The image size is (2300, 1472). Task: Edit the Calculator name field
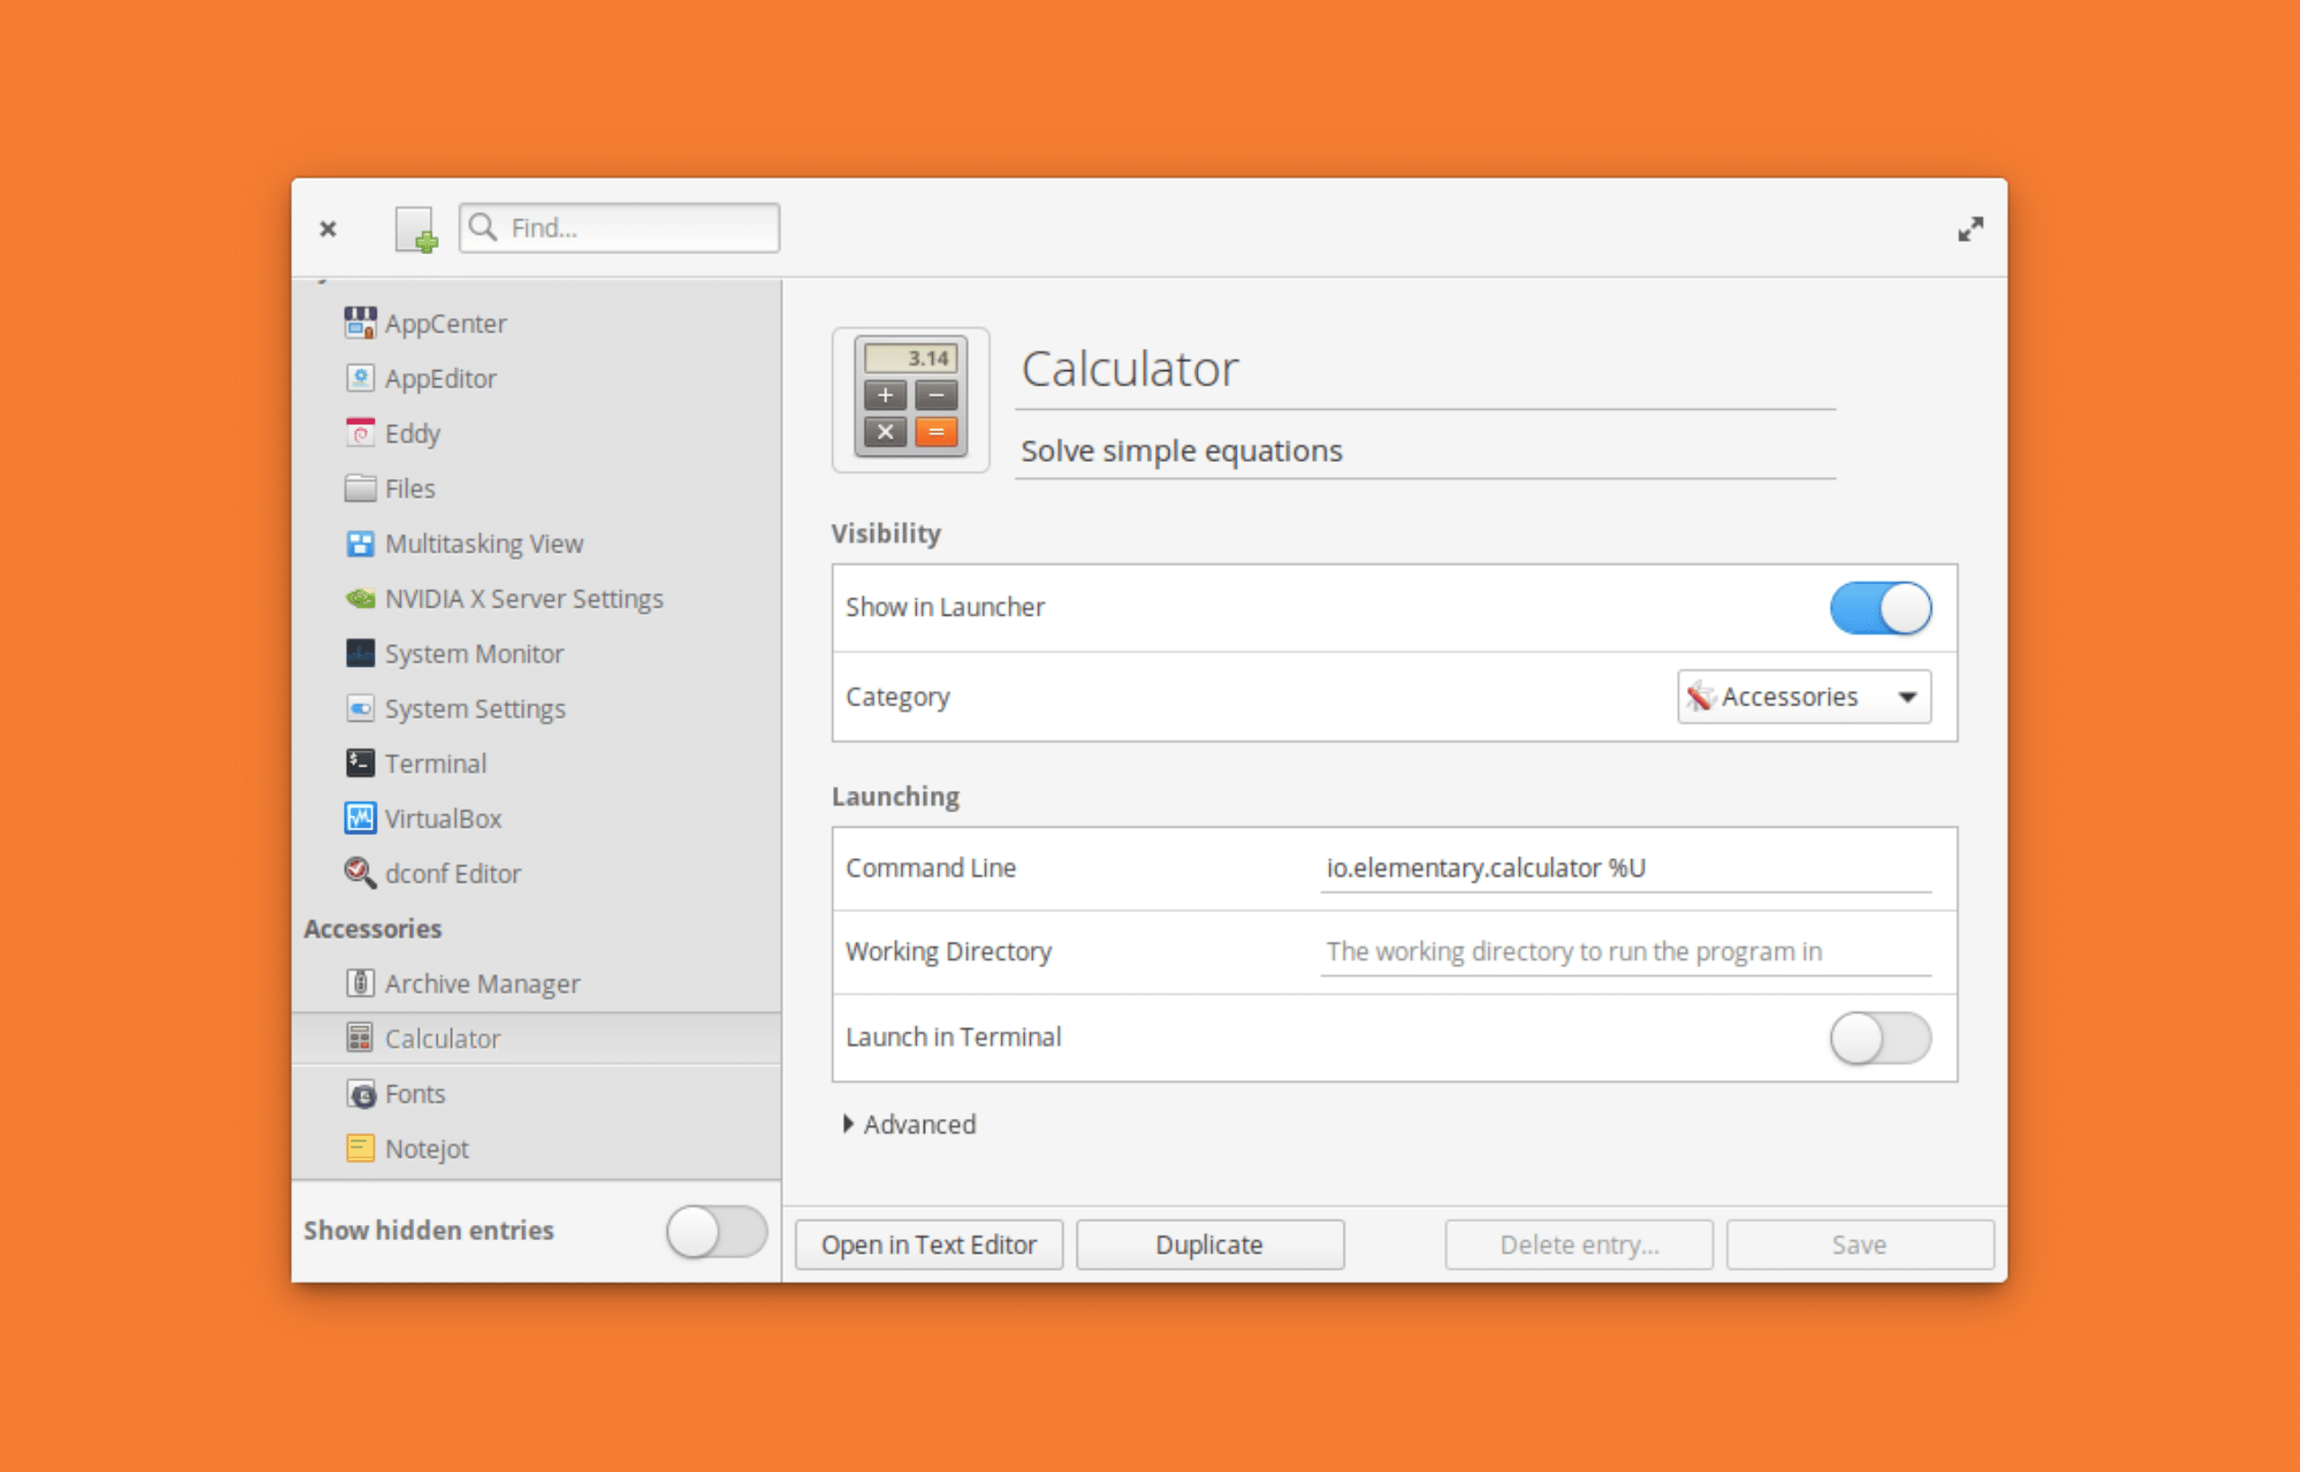tap(1425, 369)
